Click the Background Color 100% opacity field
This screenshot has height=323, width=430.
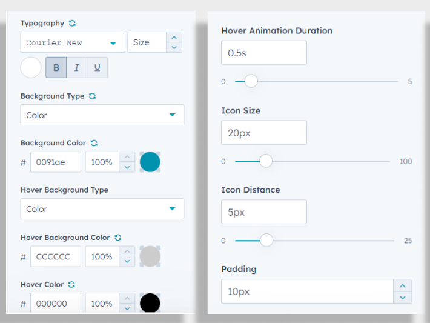102,162
